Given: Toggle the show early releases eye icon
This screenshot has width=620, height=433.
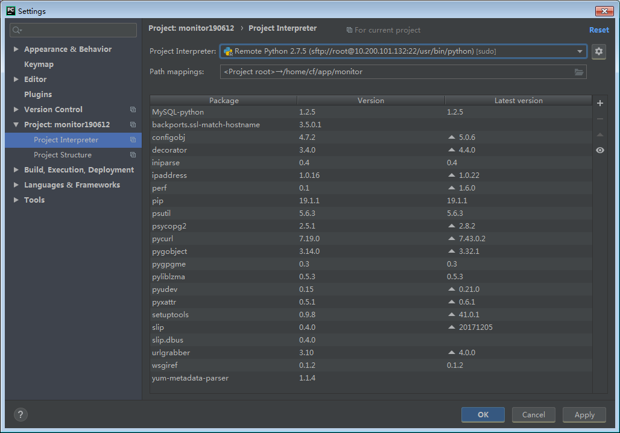Looking at the screenshot, I should coord(600,150).
